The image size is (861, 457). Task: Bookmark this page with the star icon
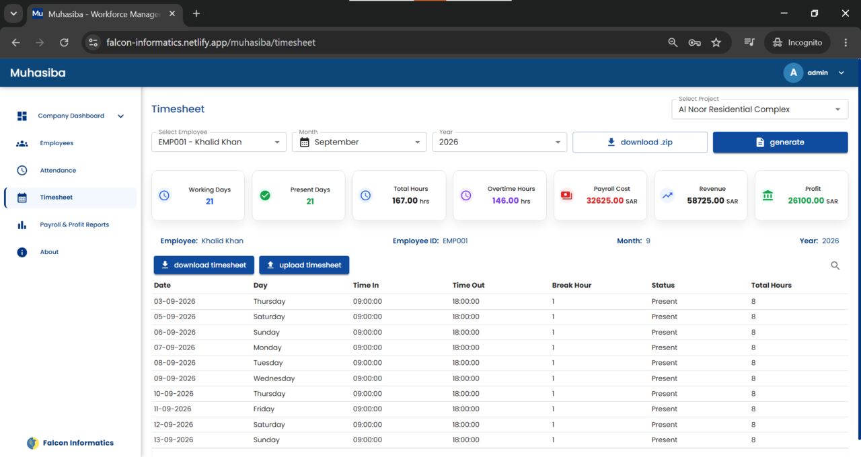716,42
